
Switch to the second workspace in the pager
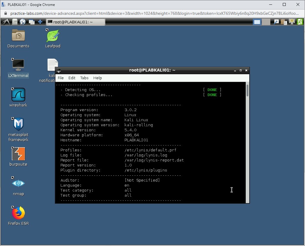[x=266, y=22]
